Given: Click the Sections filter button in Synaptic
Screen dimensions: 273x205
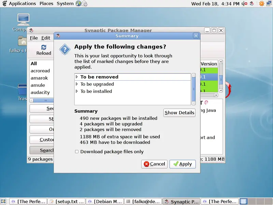Looking at the screenshot, I should 42,109.
